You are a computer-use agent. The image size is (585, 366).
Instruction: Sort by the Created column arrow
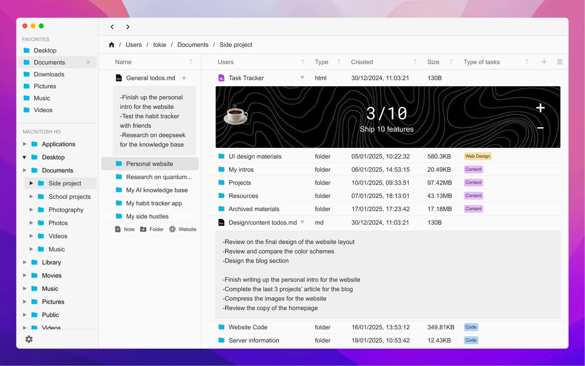click(415, 62)
